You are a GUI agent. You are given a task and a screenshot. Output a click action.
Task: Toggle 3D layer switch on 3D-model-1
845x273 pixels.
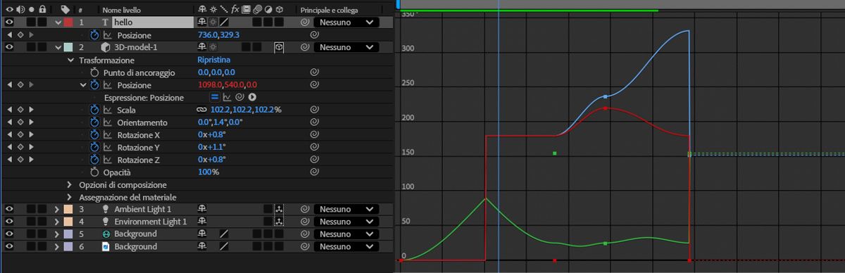[279, 47]
